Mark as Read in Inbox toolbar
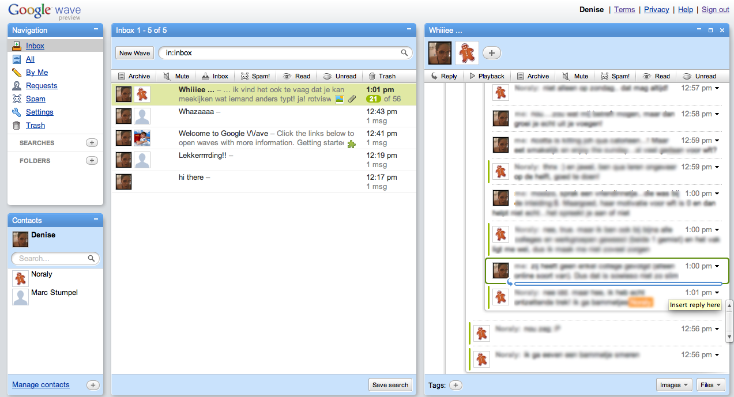This screenshot has height=397, width=734. (x=296, y=76)
